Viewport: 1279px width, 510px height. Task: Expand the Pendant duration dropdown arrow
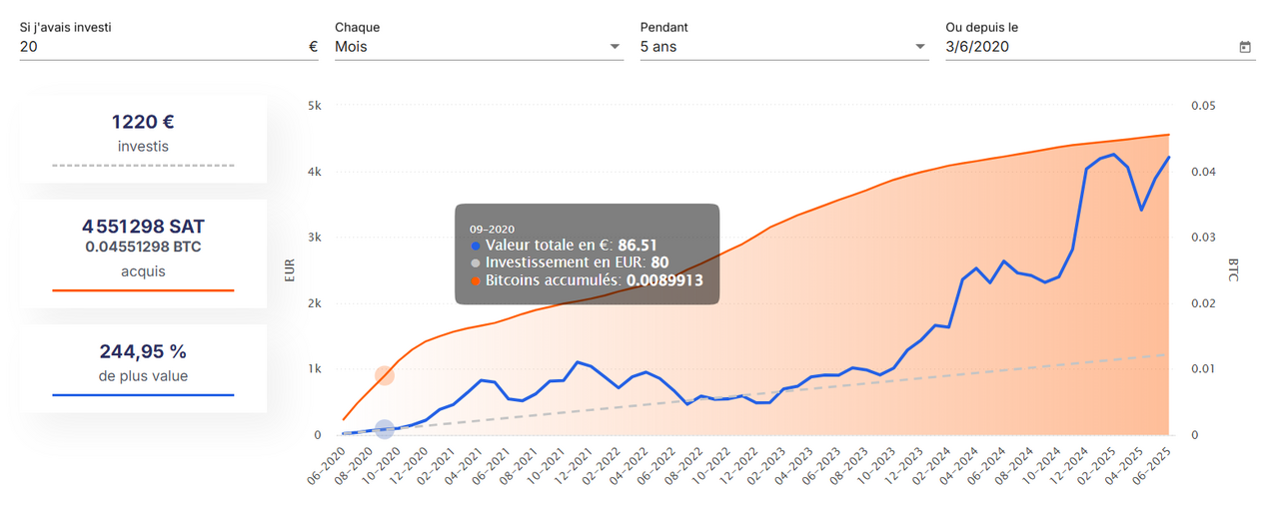tap(919, 47)
